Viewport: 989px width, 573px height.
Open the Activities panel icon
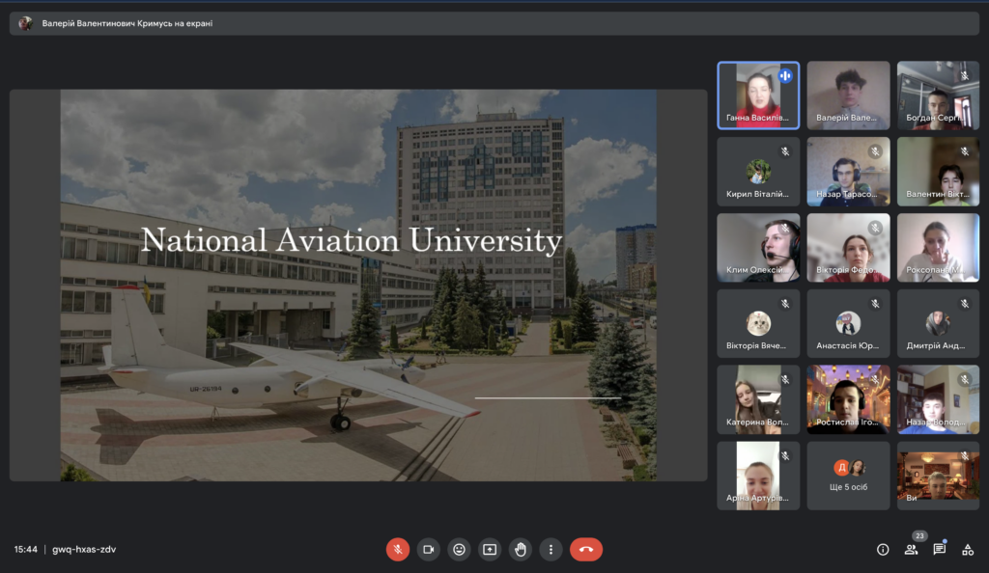[968, 550]
